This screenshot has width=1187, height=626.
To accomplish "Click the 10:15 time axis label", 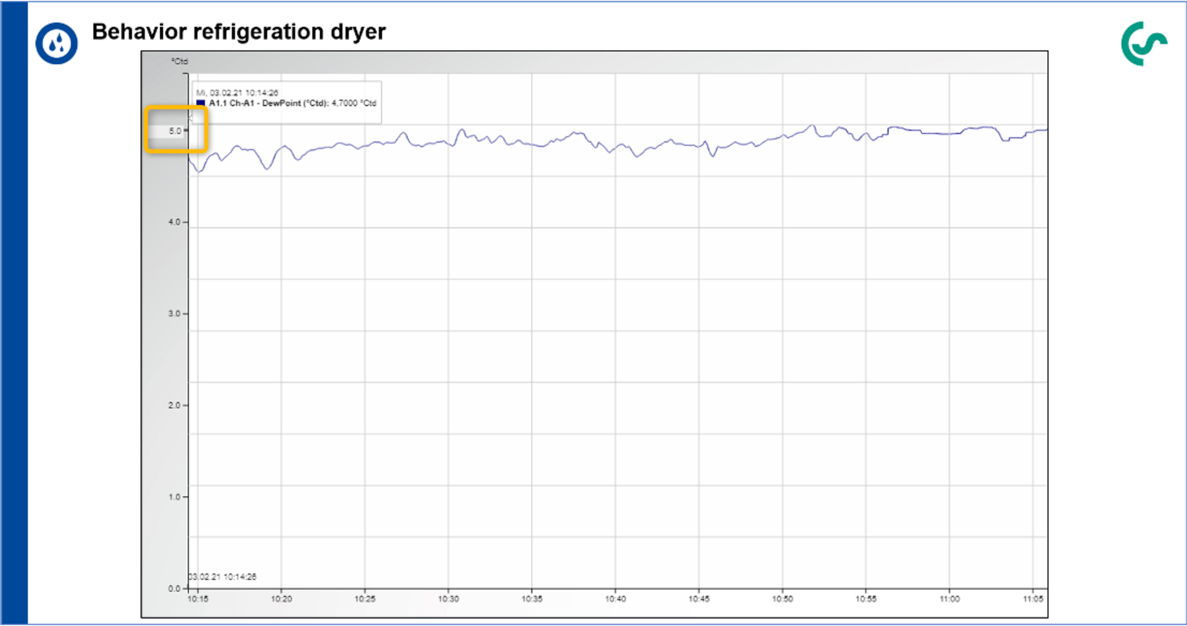I will pos(198,599).
